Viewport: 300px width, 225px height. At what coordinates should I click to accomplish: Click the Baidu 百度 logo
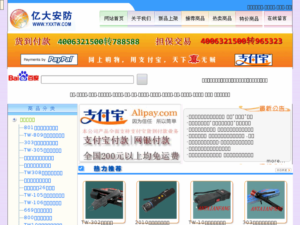click(24, 76)
